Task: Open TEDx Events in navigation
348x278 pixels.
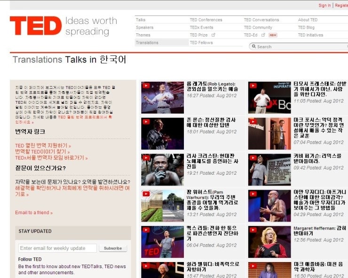Action: pos(201,27)
